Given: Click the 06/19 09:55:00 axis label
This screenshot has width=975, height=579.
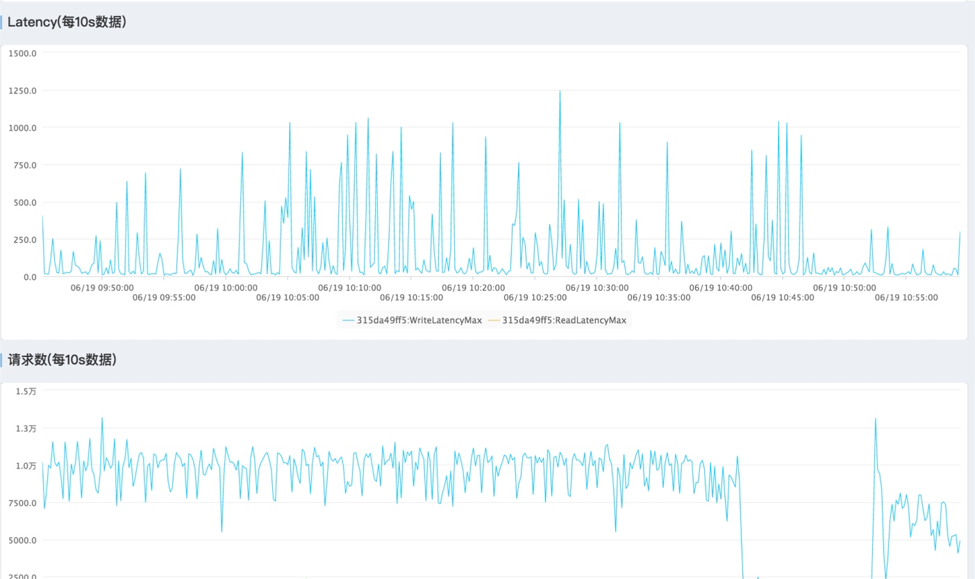Looking at the screenshot, I should pyautogui.click(x=164, y=297).
